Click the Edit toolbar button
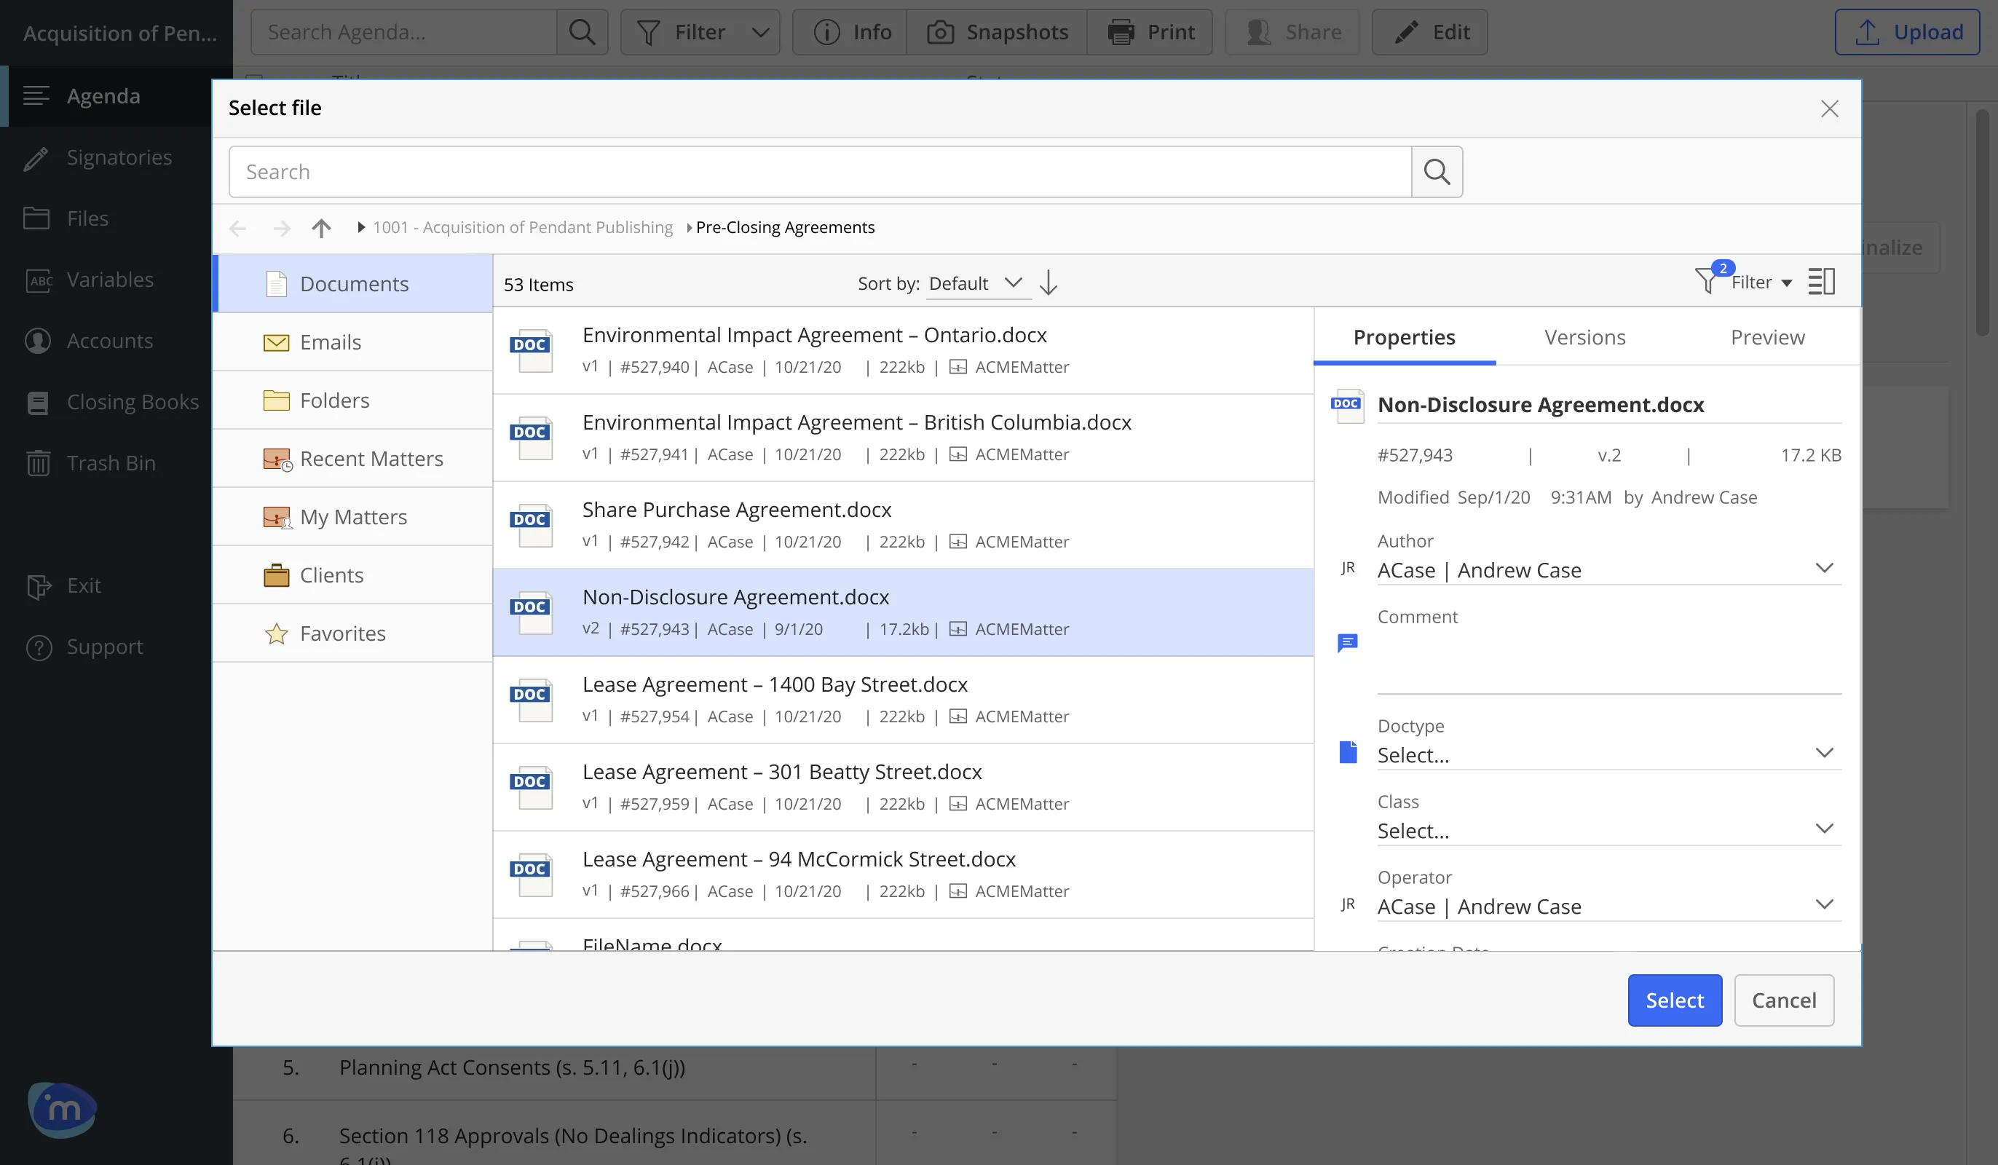Screen dimensions: 1998x1165 pyautogui.click(x=1429, y=32)
